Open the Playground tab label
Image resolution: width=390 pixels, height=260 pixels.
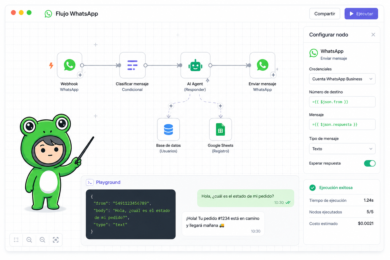(x=108, y=182)
